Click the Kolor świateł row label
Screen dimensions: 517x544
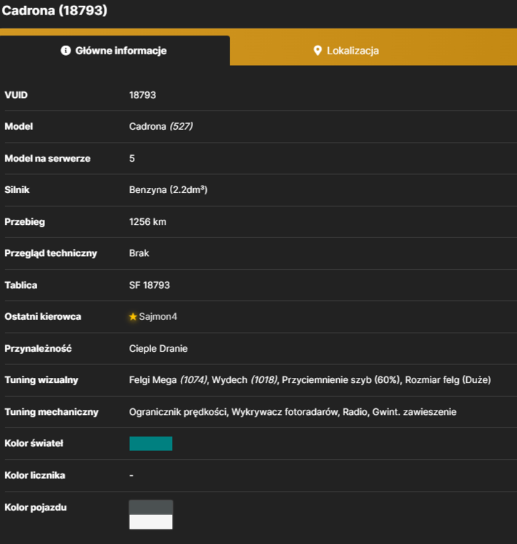(x=33, y=444)
